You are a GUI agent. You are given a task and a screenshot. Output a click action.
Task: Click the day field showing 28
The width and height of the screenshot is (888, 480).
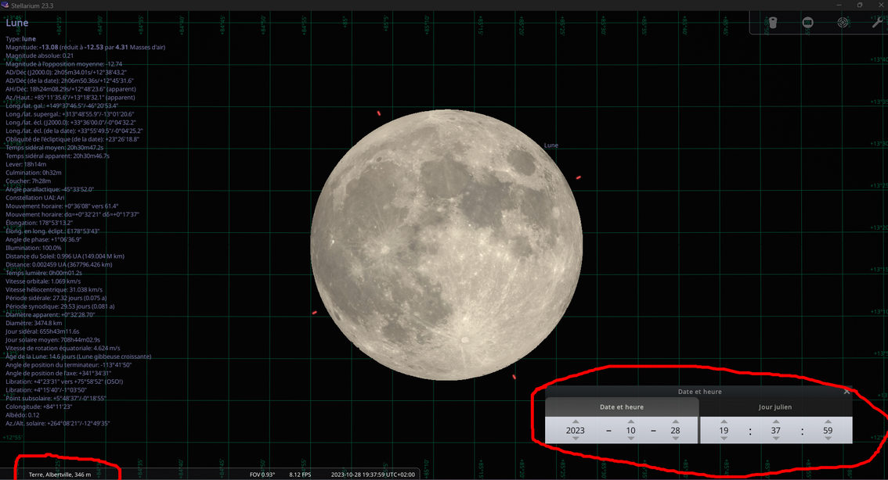click(675, 430)
